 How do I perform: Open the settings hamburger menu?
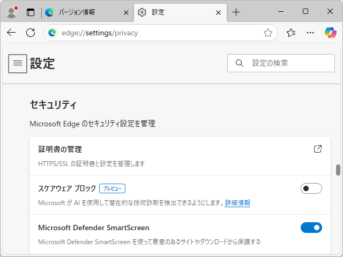[x=18, y=64]
